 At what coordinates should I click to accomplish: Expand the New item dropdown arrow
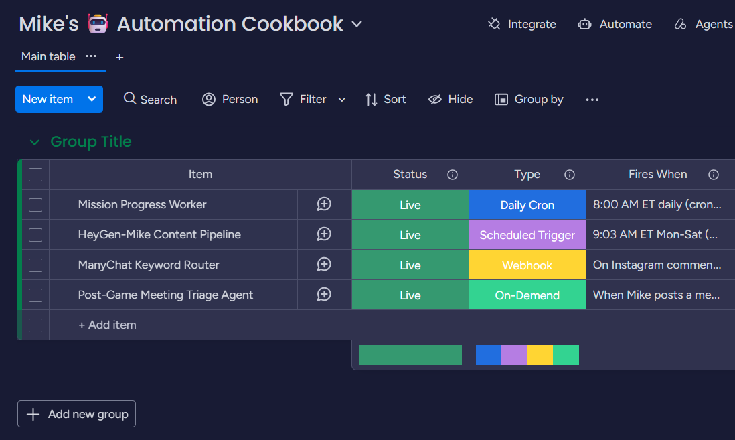(x=92, y=99)
